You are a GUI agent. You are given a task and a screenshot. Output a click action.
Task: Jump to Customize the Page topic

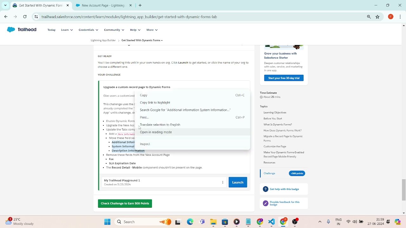[275, 147]
